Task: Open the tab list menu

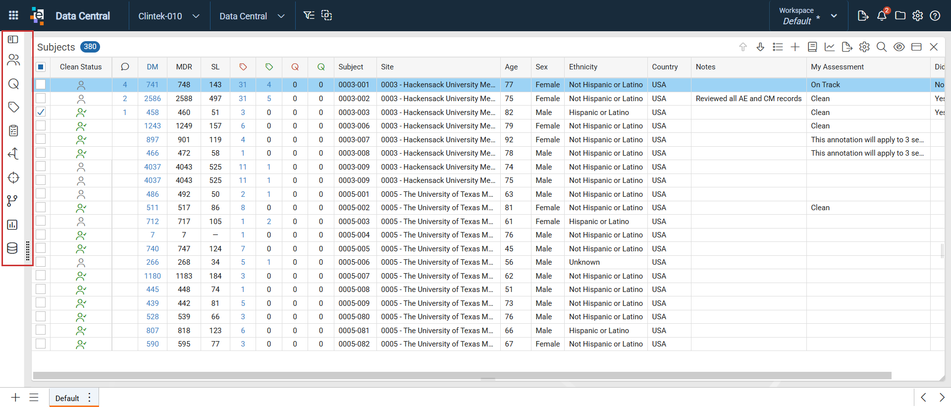Action: click(x=34, y=398)
